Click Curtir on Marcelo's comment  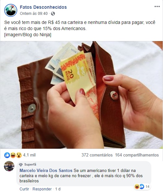[24, 189]
